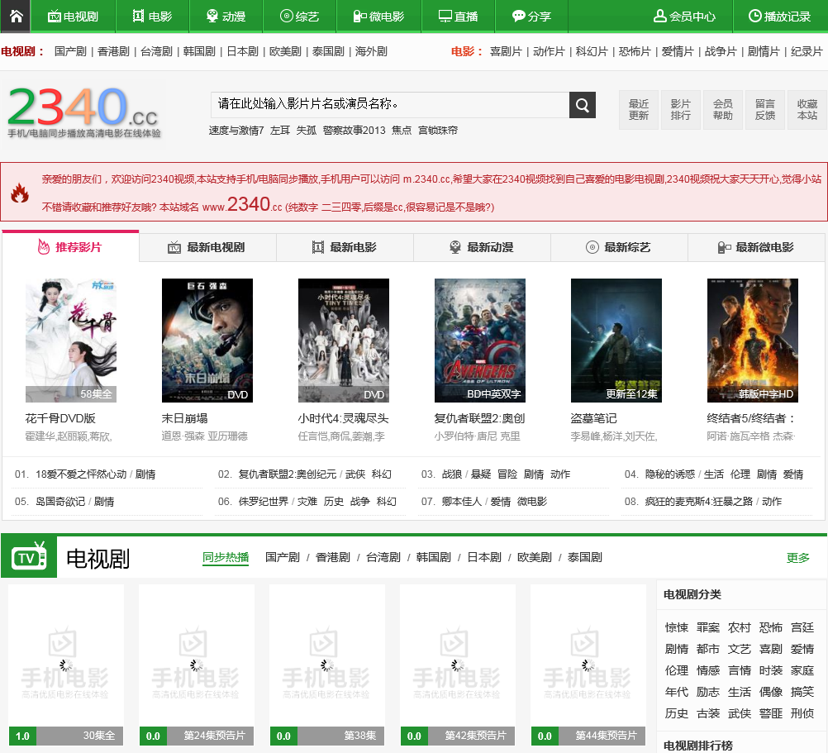828x753 pixels.
Task: Choose 都市 genre in 电视剧分类
Action: tap(708, 649)
